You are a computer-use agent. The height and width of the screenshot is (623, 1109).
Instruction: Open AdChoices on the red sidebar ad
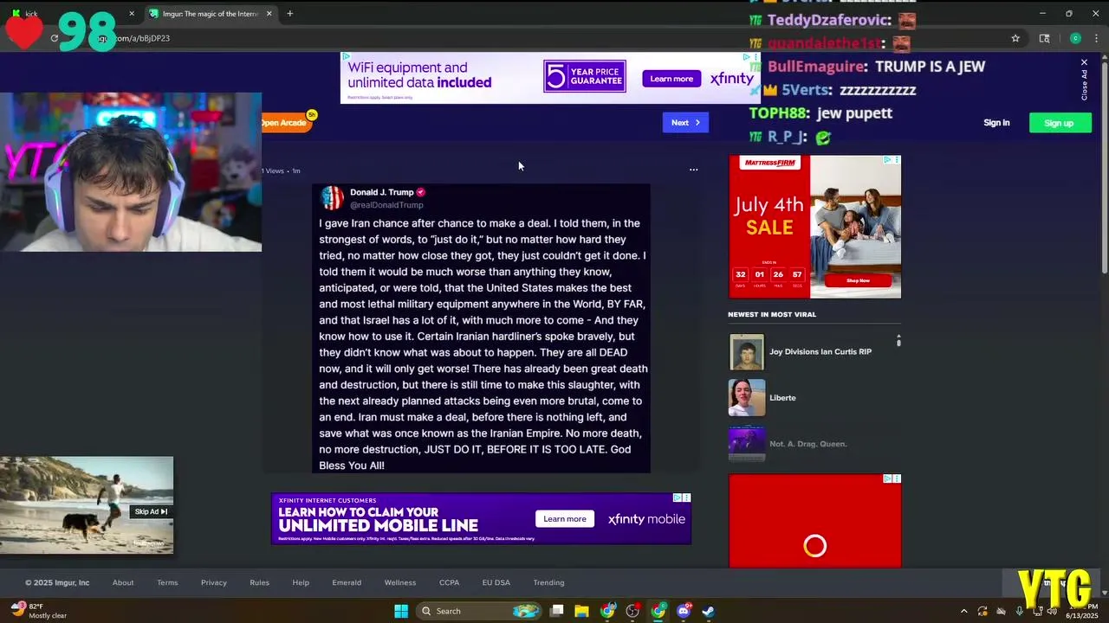[888, 478]
